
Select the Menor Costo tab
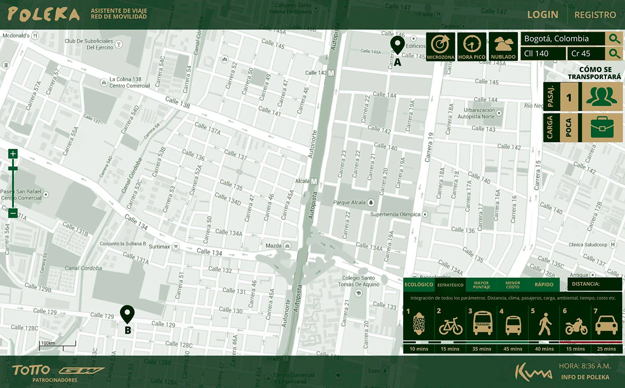[512, 284]
